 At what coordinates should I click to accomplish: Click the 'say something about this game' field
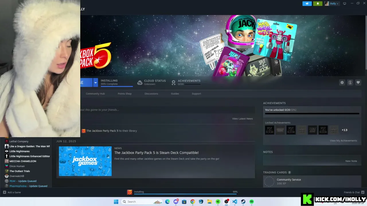(x=167, y=110)
